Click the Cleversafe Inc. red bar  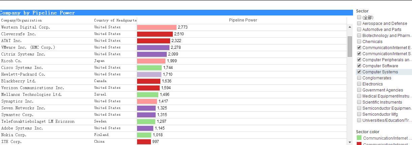[x=155, y=34]
